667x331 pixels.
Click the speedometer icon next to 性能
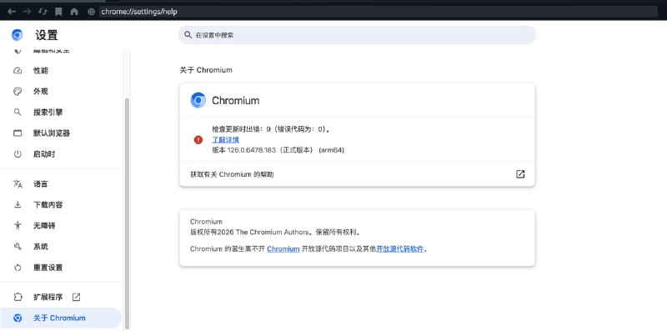18,71
